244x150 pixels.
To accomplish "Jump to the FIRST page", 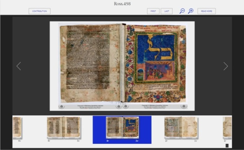I will [153, 11].
